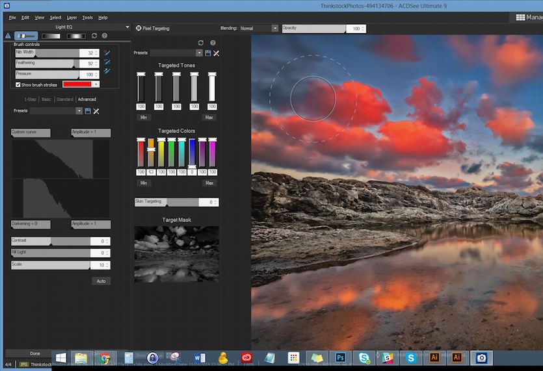543x371 pixels.
Task: Click the orange Targeted Colors slider
Action: [x=151, y=152]
